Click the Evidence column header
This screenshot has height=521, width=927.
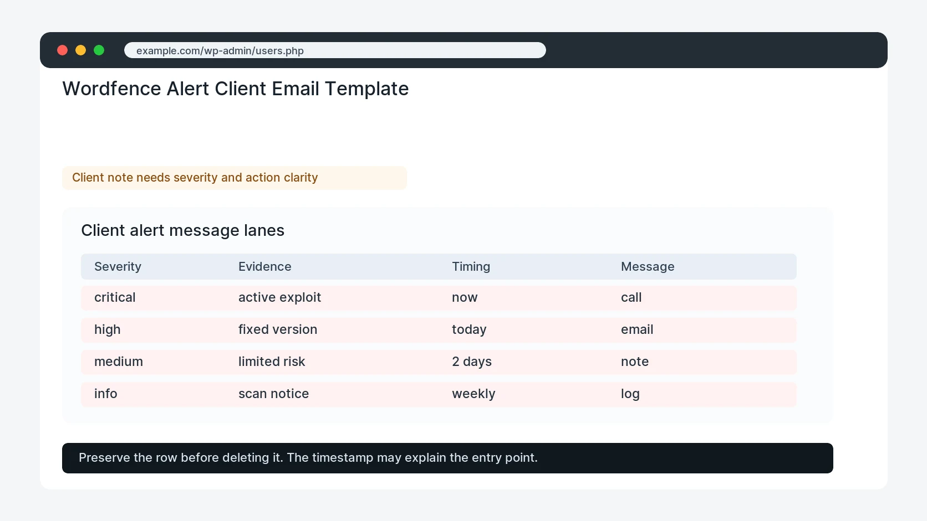[265, 267]
